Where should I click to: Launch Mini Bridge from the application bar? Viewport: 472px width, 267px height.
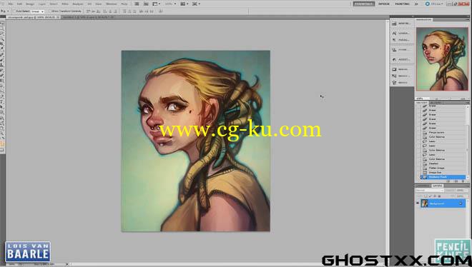coord(146,4)
